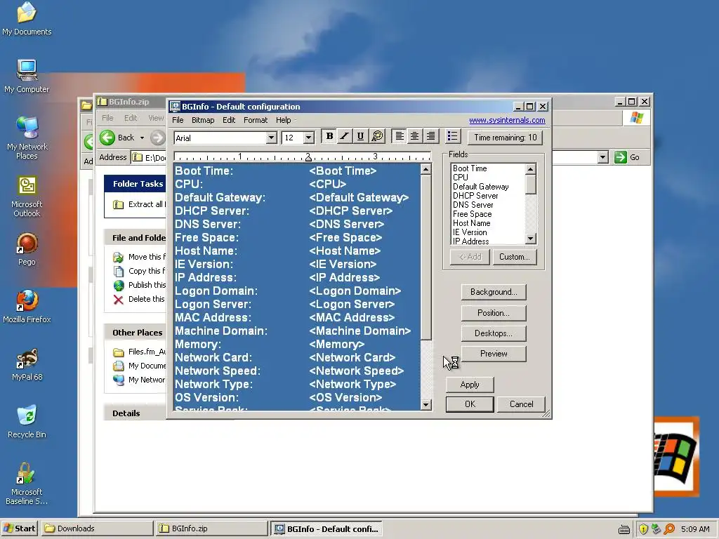Open My Documents desktop icon

coord(27,19)
